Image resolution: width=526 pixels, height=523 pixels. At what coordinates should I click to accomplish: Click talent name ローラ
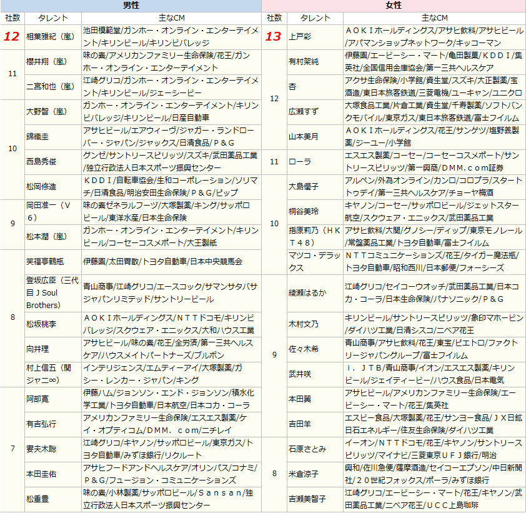pos(300,162)
